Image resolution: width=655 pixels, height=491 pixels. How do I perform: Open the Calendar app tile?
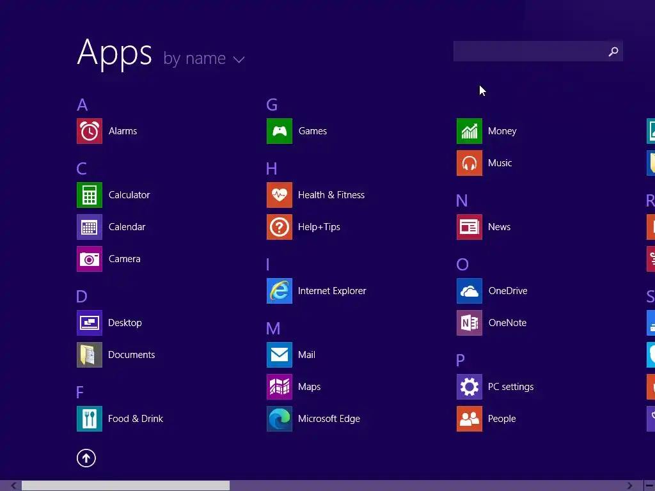[x=90, y=227]
